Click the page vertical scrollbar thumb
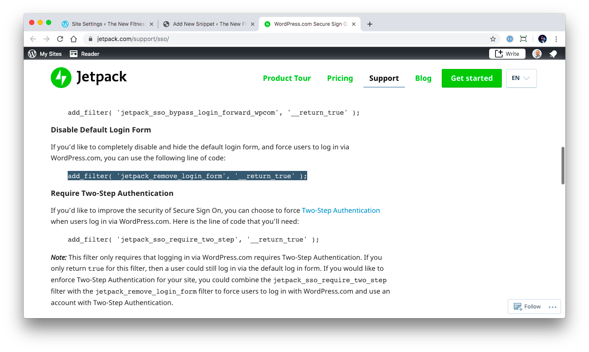 563,165
